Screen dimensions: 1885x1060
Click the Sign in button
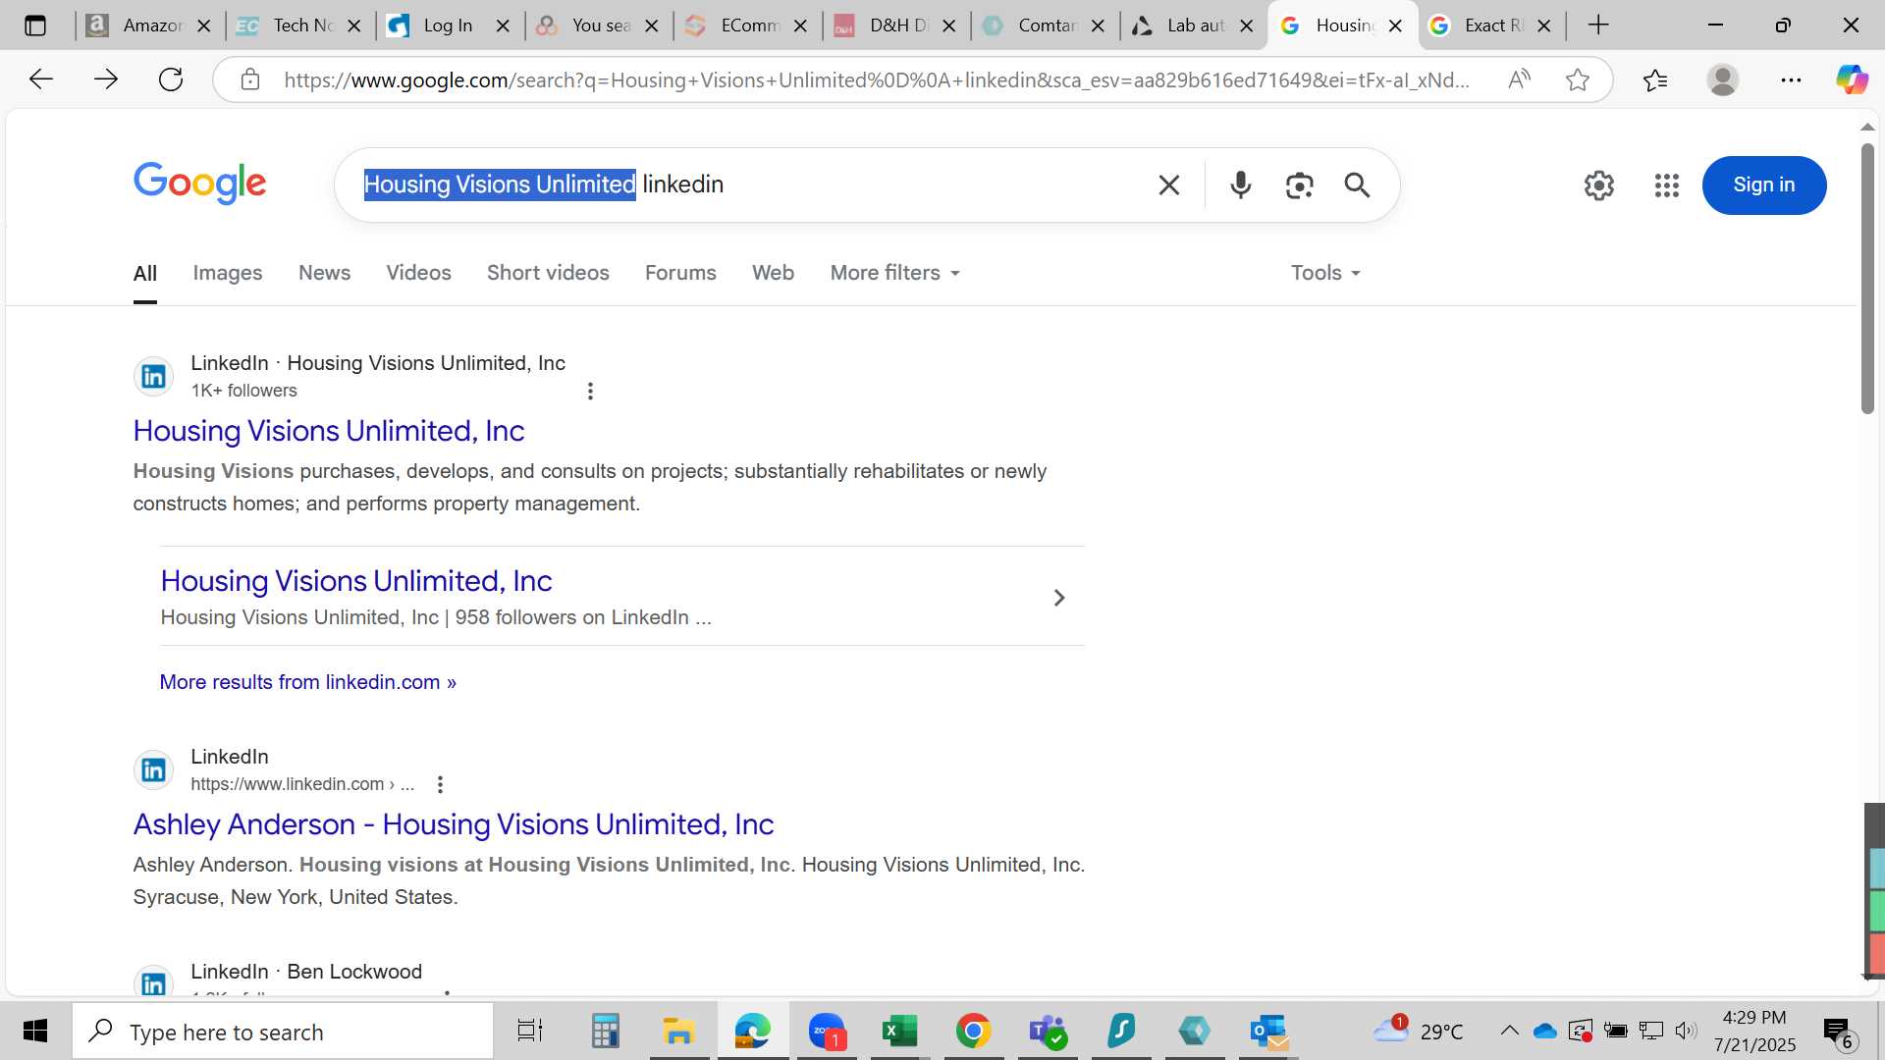(x=1763, y=185)
